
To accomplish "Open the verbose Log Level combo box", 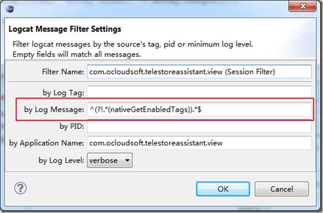I will (x=110, y=160).
